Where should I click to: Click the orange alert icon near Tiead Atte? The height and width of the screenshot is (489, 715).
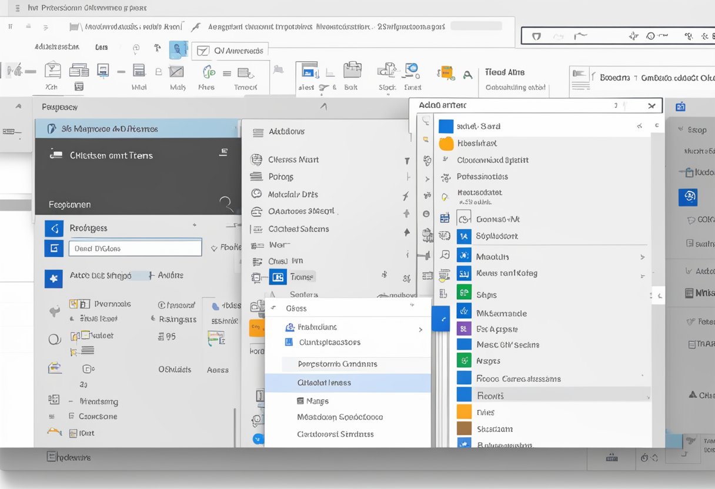coord(446,73)
